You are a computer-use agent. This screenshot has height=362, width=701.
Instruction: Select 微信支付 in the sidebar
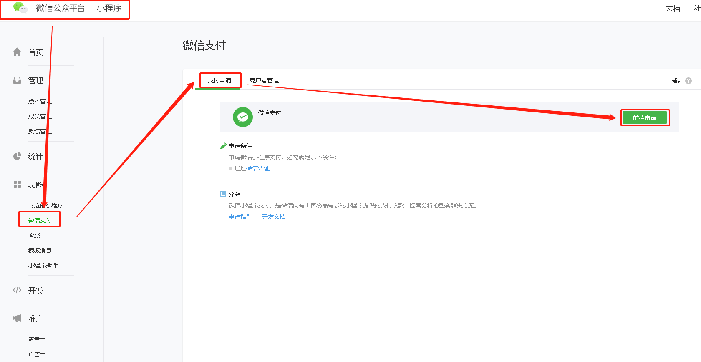point(40,220)
